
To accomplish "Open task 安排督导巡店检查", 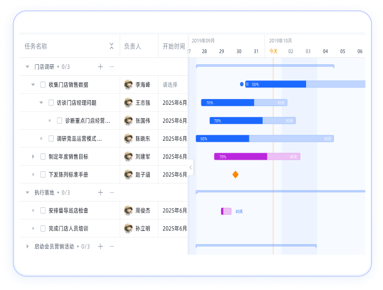I will [x=68, y=210].
